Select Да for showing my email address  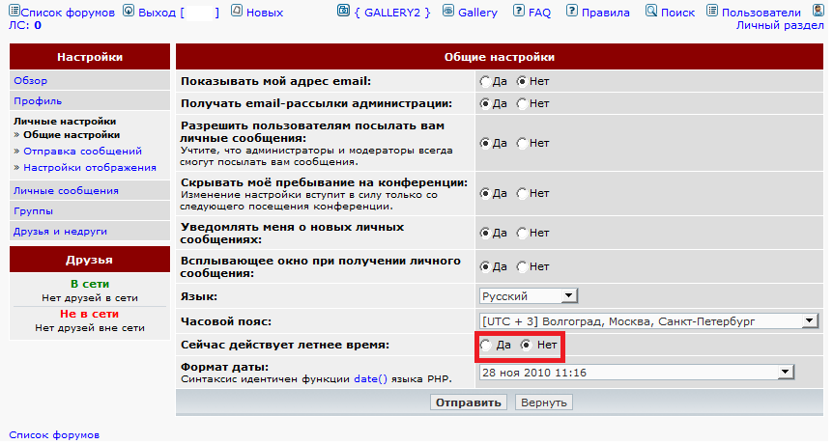tap(485, 82)
